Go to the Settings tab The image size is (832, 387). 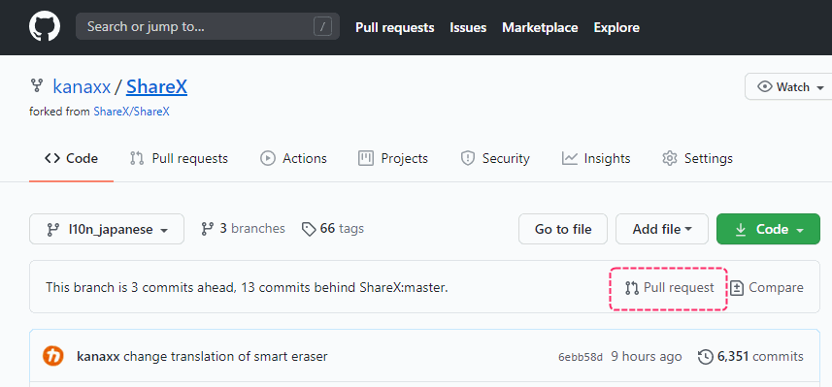pos(697,158)
